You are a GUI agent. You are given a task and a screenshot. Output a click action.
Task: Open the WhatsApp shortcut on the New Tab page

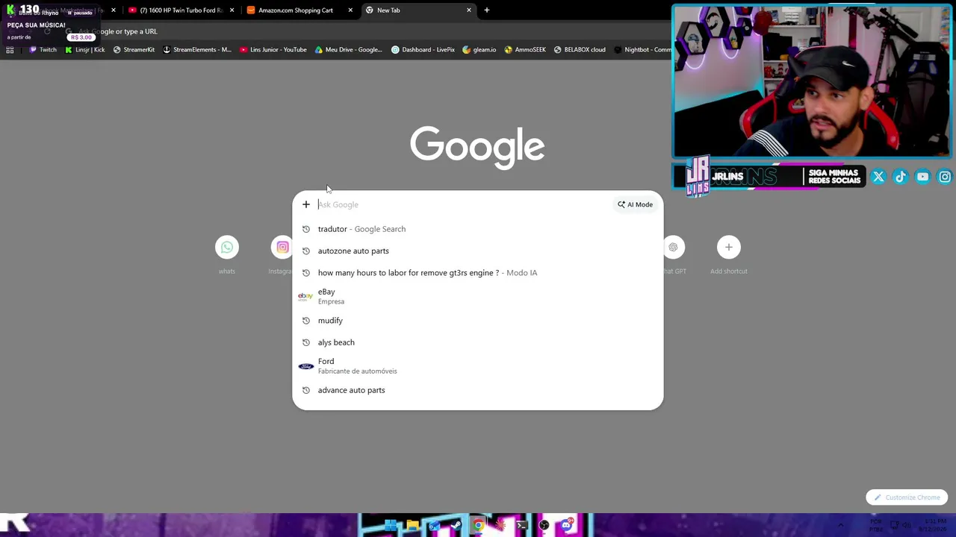227,247
